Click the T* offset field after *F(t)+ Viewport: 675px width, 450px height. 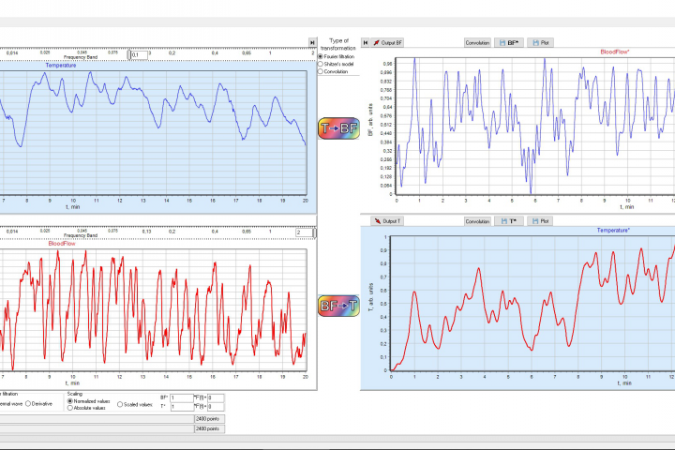[x=216, y=407]
